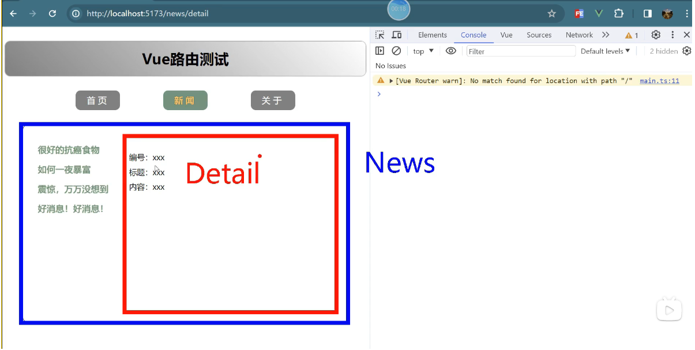The image size is (695, 350).
Task: Show more DevTools tabs chevron
Action: pos(606,35)
